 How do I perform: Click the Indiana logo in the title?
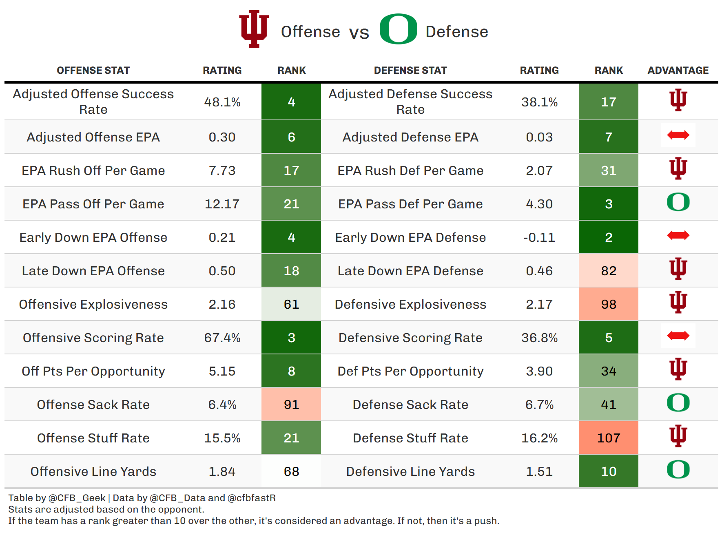(254, 29)
